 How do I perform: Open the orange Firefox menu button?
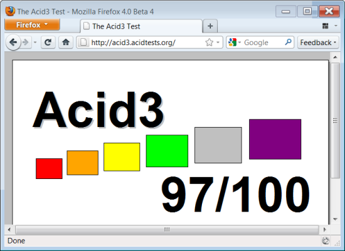[32, 24]
